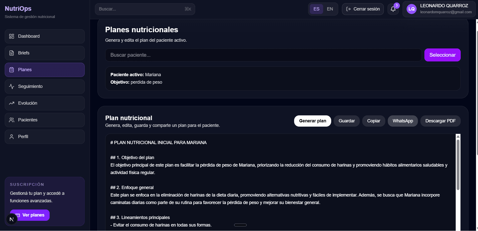Click the '## 3. Lineamientos principales' line

click(140, 218)
